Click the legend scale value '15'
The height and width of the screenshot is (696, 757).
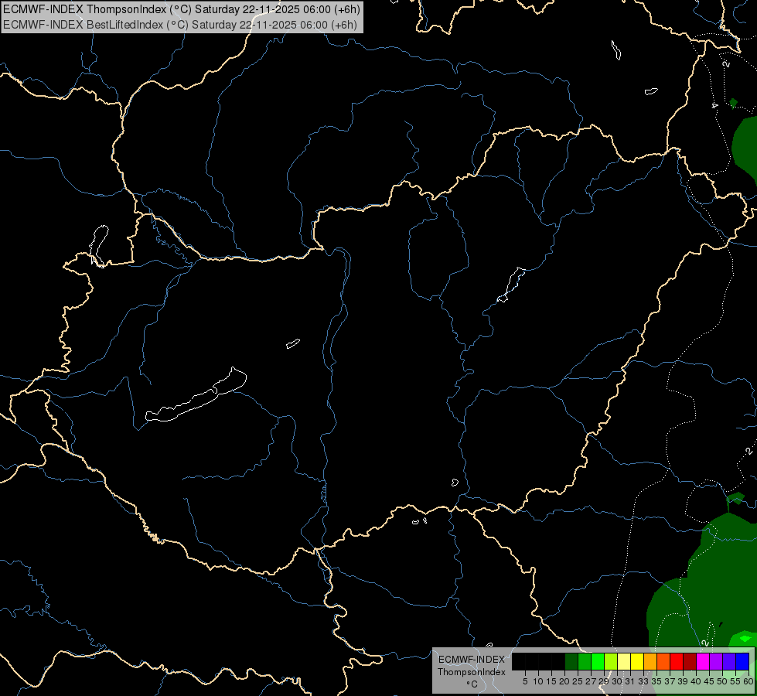[551, 681]
